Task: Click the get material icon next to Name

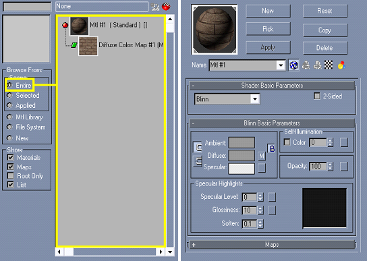Action: pyautogui.click(x=306, y=65)
